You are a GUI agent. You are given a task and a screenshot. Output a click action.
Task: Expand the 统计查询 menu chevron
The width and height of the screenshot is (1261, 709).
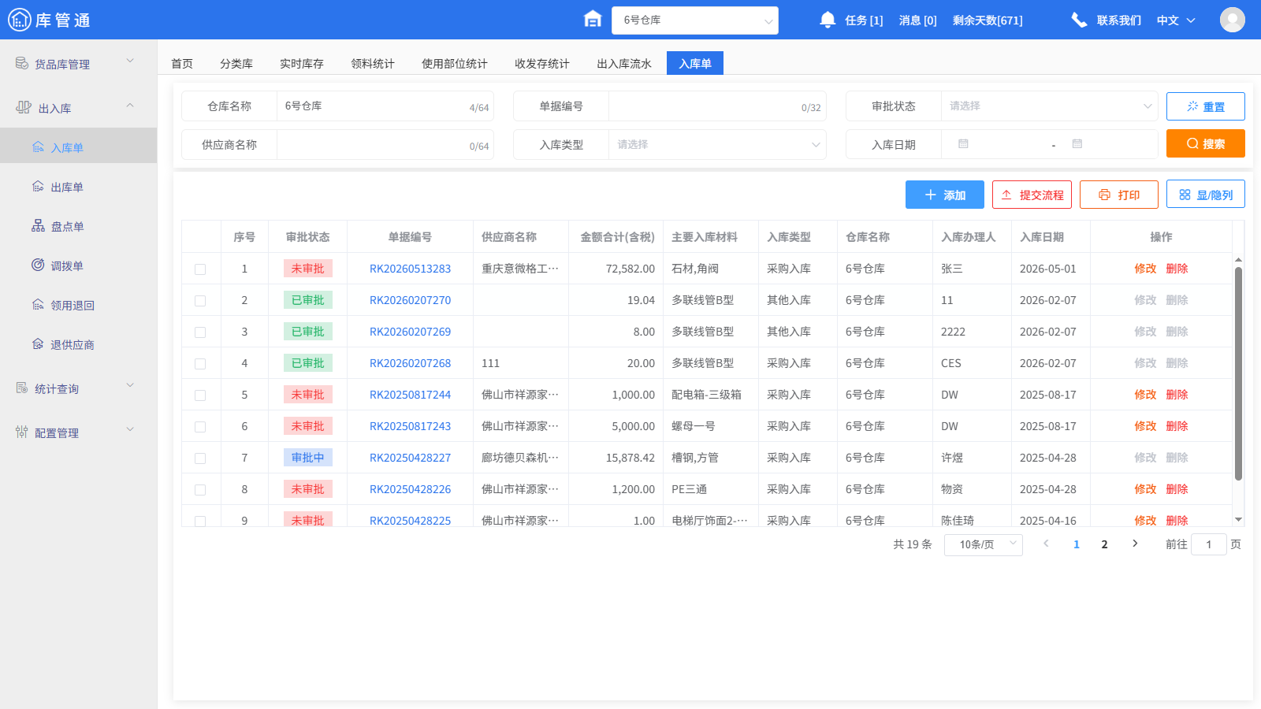[x=130, y=385]
